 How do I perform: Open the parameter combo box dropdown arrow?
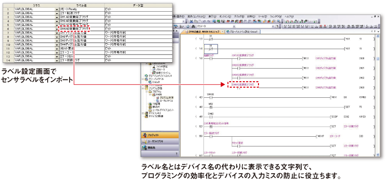coord(234,26)
